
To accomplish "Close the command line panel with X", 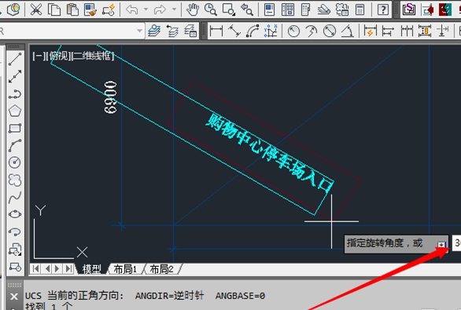I will (14, 297).
